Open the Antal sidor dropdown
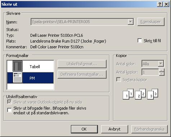 point(161,64)
